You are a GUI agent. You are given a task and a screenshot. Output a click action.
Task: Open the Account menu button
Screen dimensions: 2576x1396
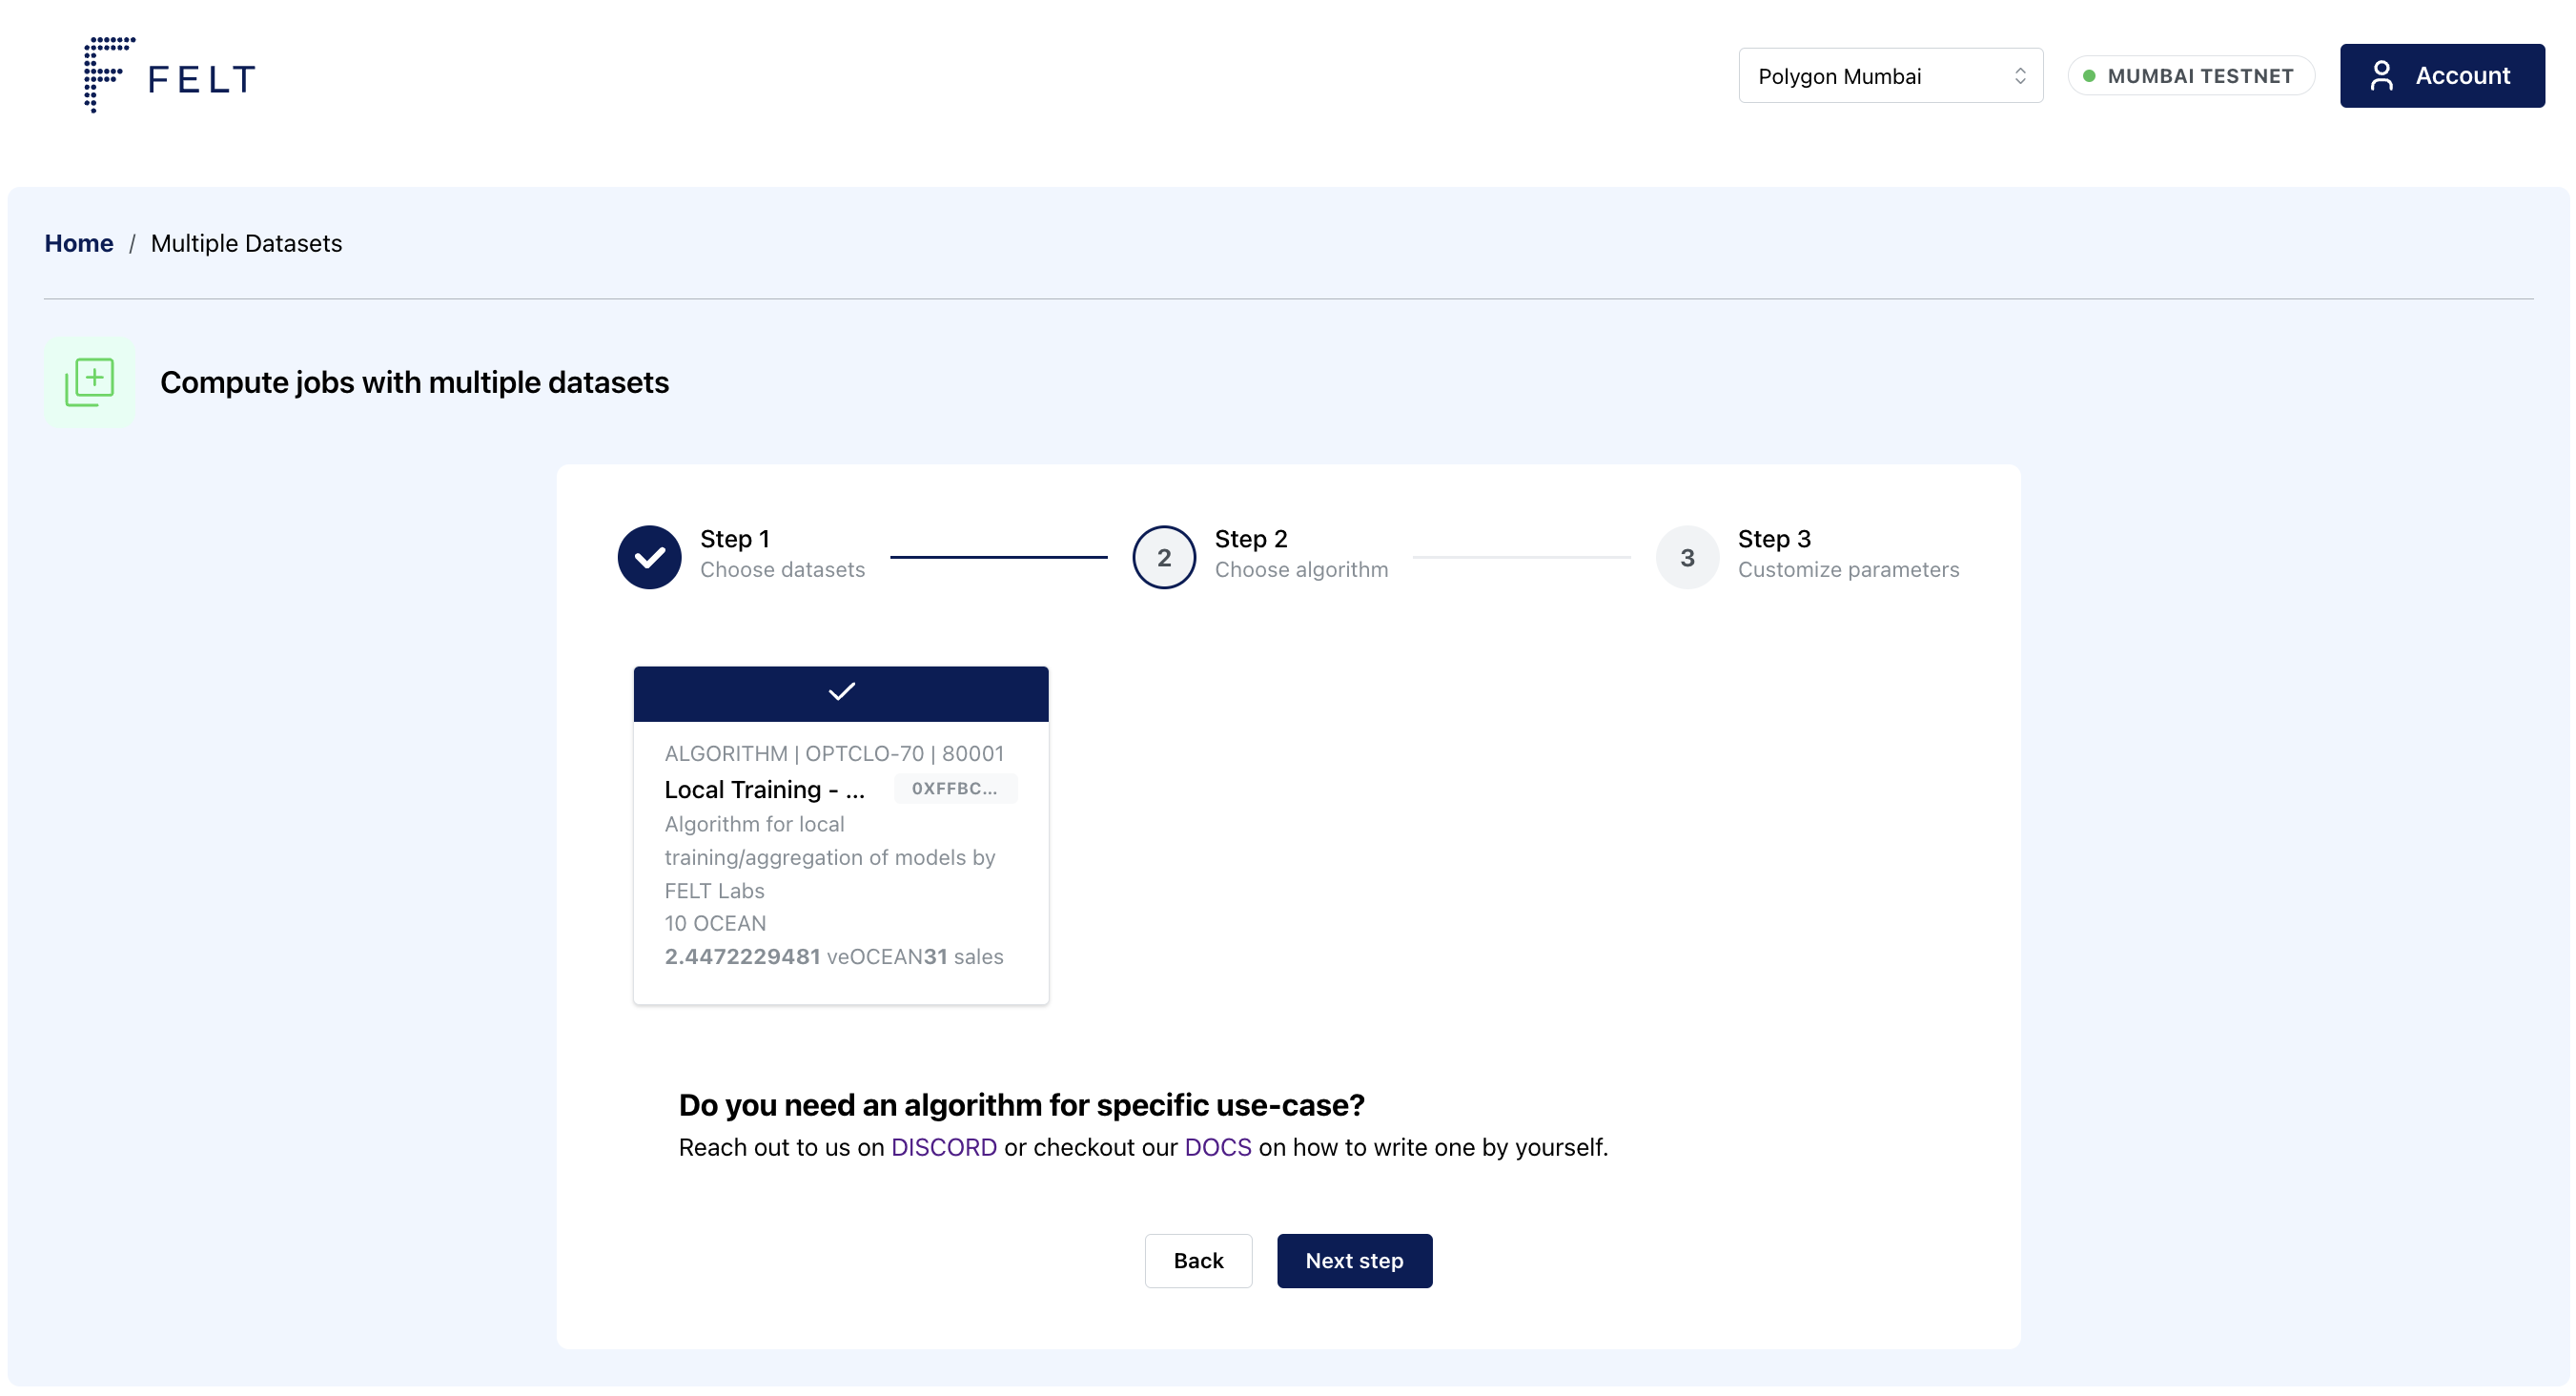coord(2441,76)
